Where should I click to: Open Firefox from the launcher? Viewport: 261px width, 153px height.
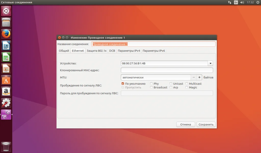pos(6,34)
